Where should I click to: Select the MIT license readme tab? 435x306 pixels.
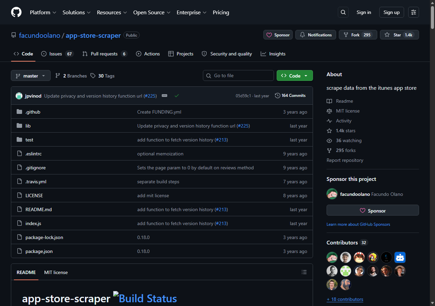(x=56, y=272)
